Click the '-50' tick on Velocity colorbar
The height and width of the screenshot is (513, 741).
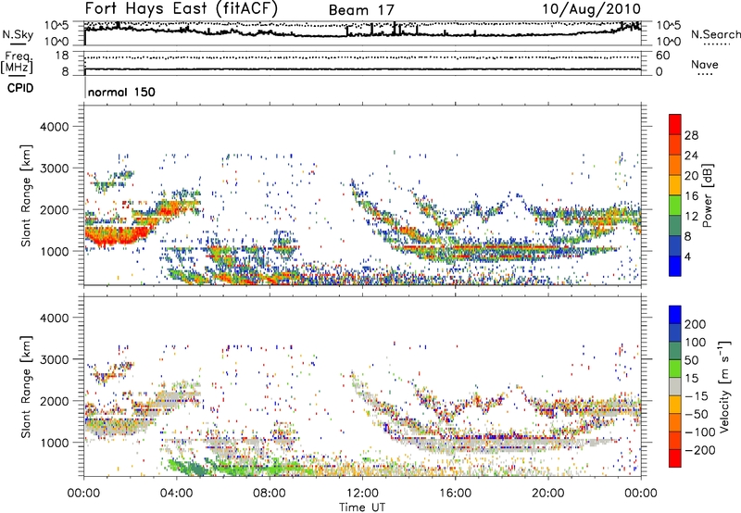[x=697, y=414]
